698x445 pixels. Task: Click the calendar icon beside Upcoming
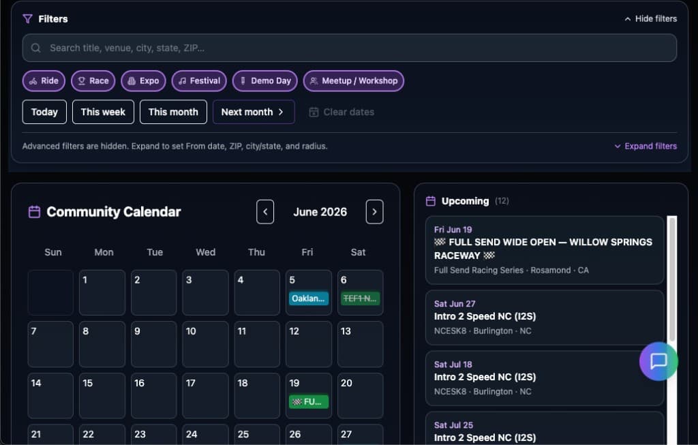point(431,201)
